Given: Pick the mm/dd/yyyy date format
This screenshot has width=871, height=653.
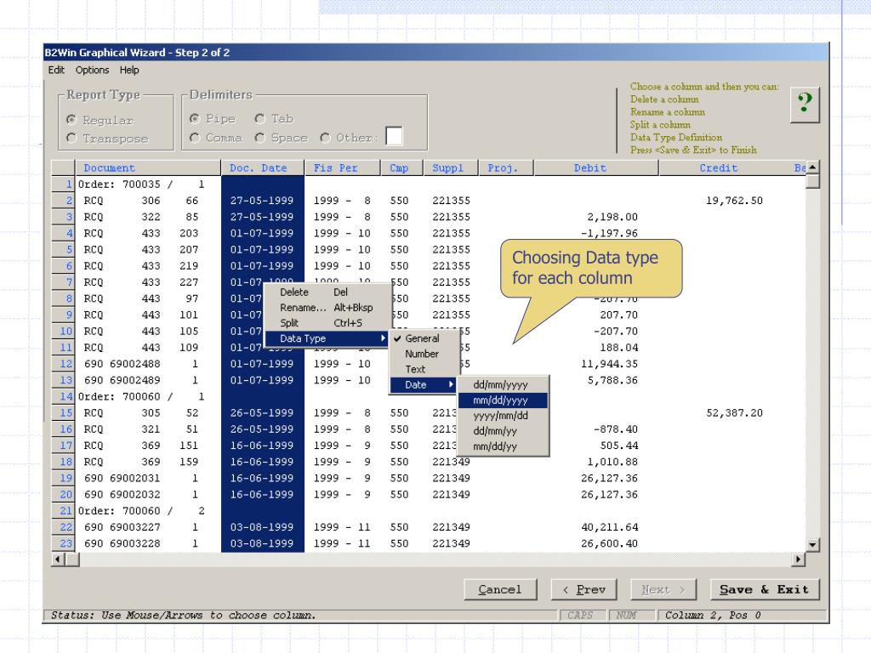Looking at the screenshot, I should [x=503, y=400].
